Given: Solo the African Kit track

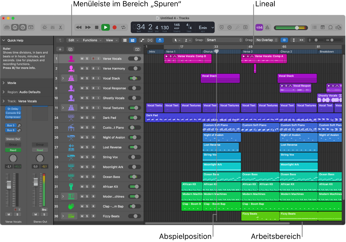Looking at the screenshot, I should click(x=87, y=187).
